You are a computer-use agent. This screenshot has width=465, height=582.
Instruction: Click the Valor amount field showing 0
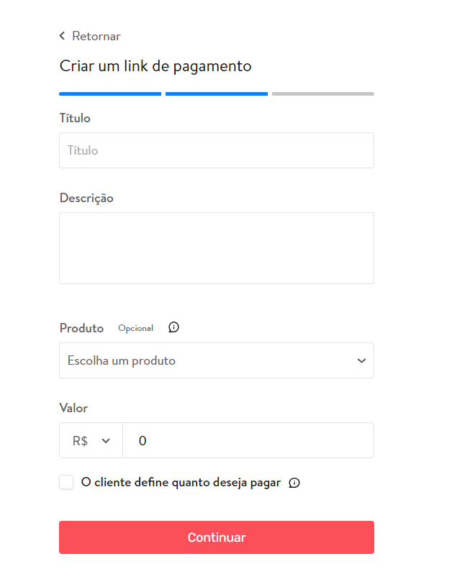pos(248,440)
